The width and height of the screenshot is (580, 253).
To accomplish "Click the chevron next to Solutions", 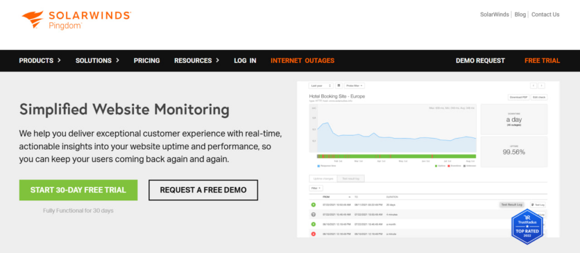I will pyautogui.click(x=118, y=61).
